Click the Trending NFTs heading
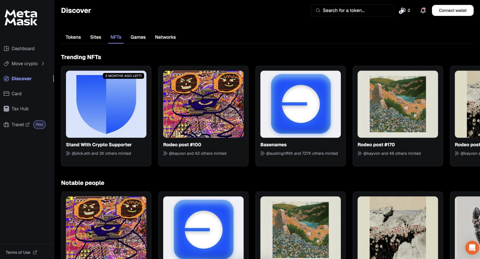This screenshot has height=259, width=480. coord(81,57)
